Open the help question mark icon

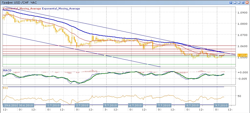click(231, 2)
